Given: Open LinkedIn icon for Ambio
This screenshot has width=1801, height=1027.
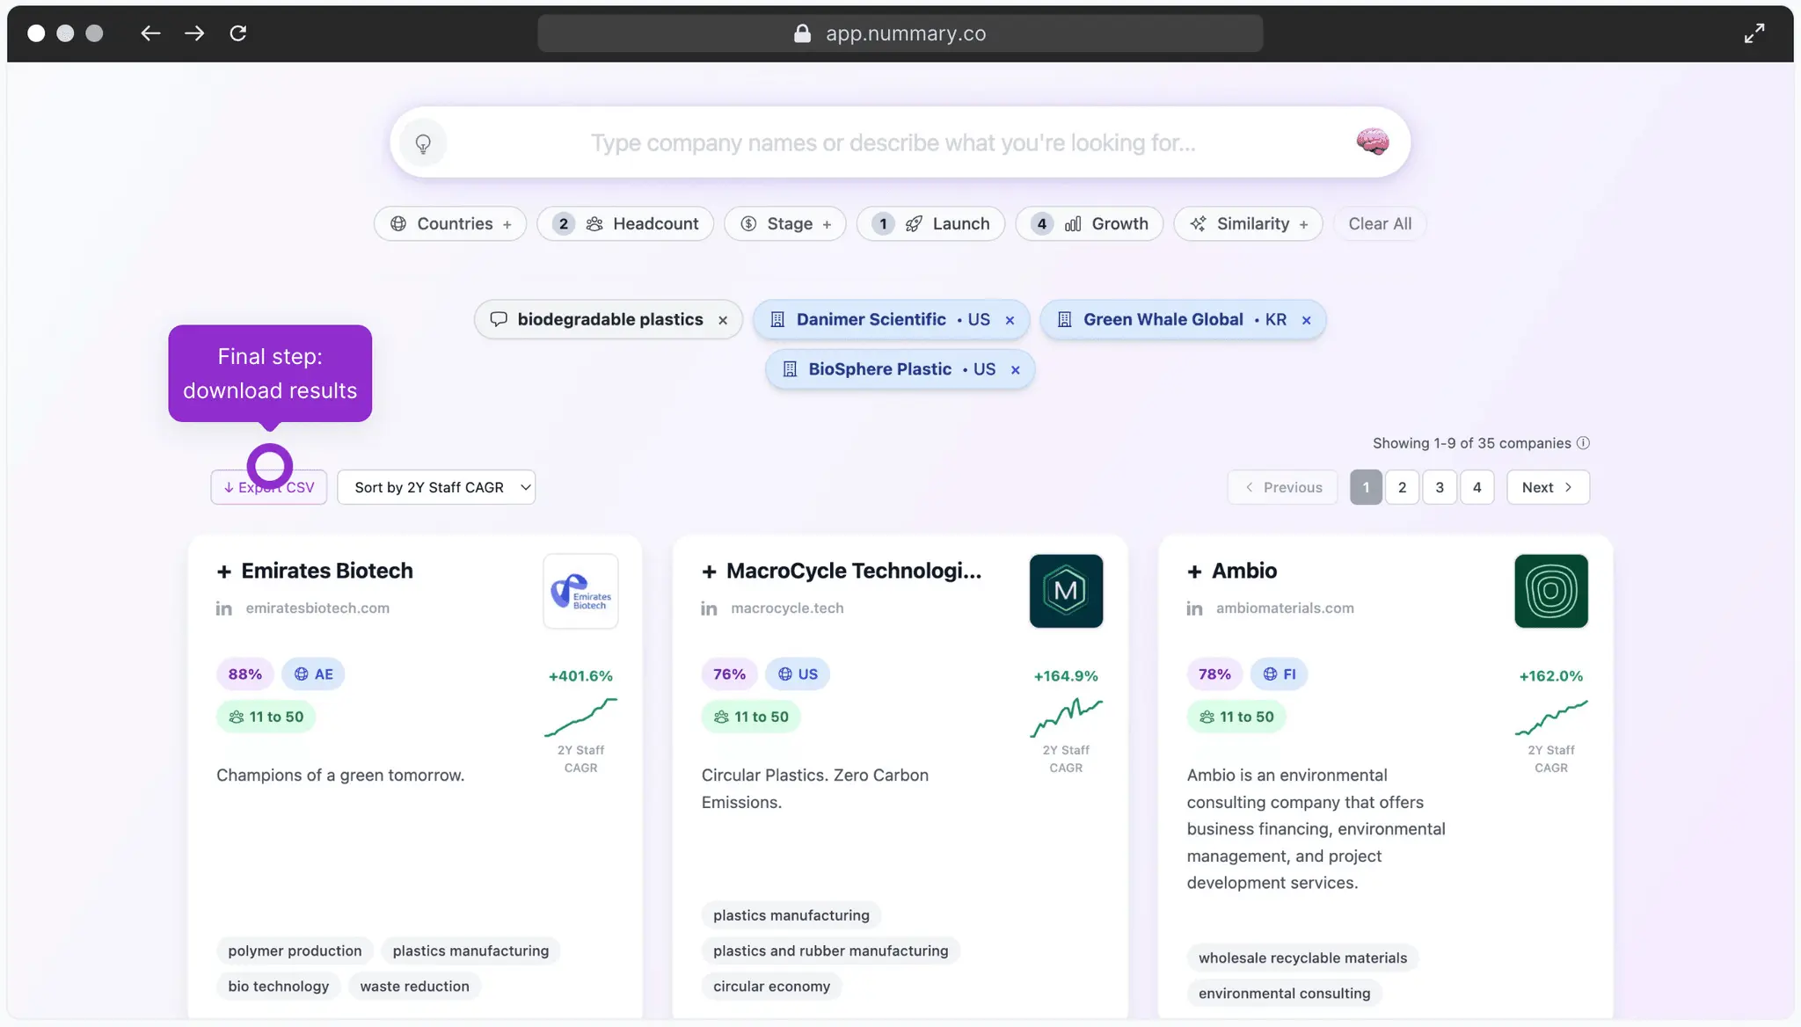Looking at the screenshot, I should pos(1194,608).
